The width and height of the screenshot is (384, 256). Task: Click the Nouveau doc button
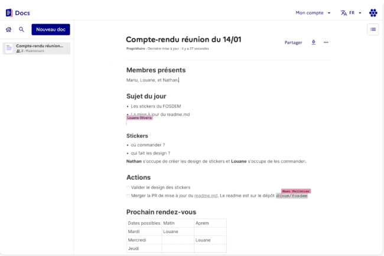click(x=51, y=30)
